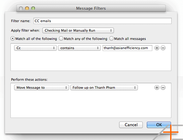Open the Checking Mail or Manually Run dropdown
This screenshot has width=183, height=140.
point(78,30)
